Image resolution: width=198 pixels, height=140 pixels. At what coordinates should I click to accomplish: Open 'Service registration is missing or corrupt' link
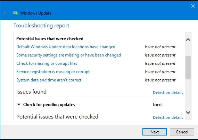point(53,72)
